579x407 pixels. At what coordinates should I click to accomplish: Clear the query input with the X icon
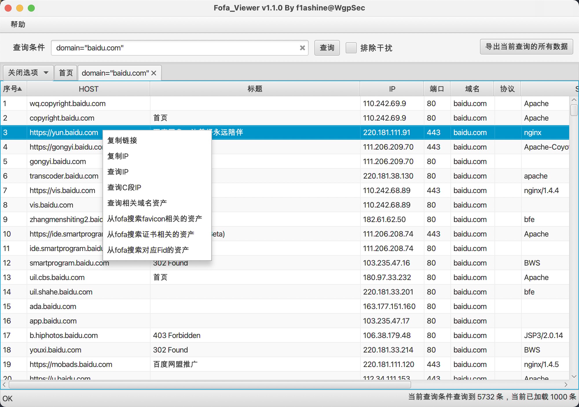click(x=302, y=48)
